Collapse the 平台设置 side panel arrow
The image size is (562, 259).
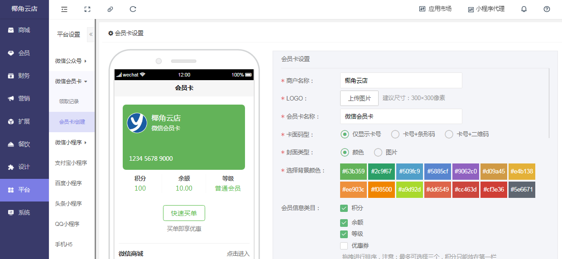click(91, 34)
